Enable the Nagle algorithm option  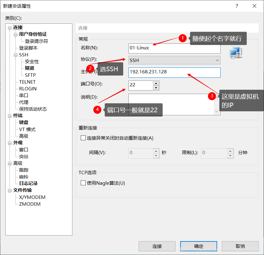(x=83, y=183)
